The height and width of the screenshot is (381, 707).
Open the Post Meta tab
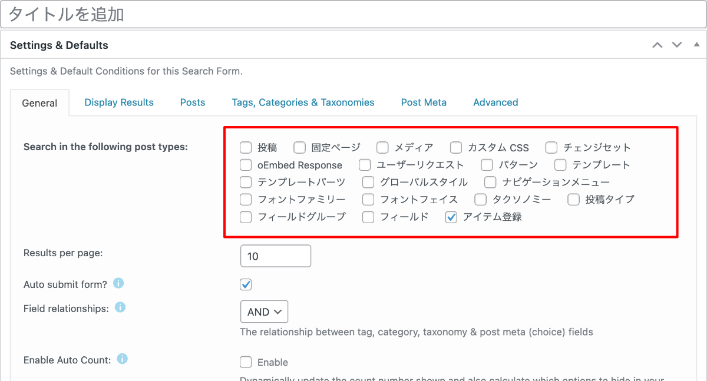coord(424,102)
